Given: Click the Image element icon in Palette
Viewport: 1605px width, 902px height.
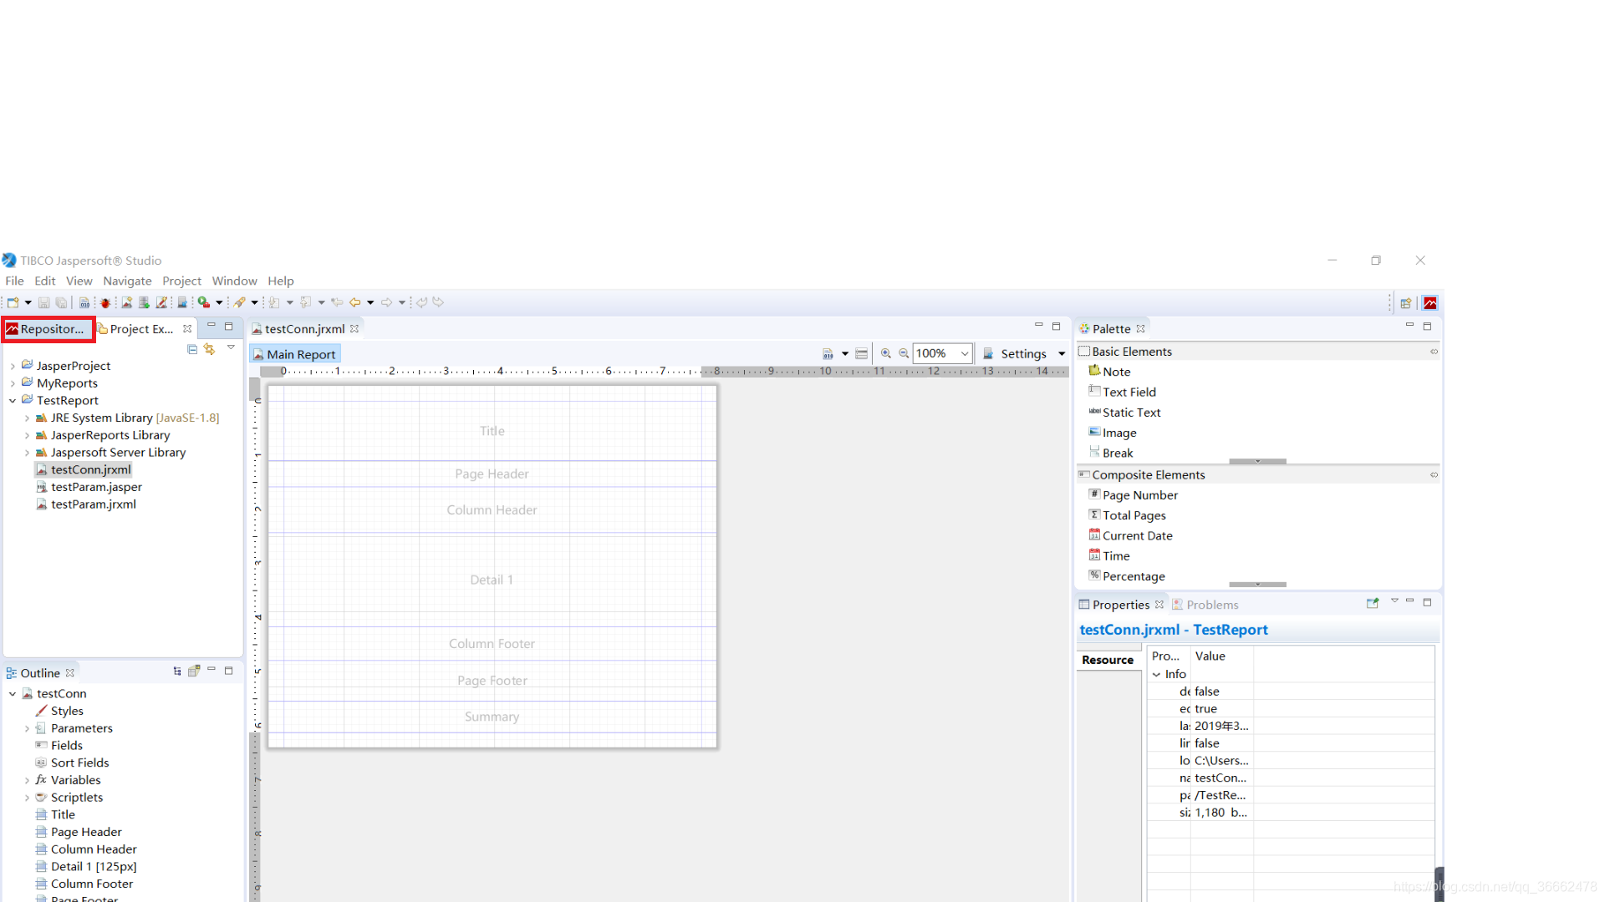Looking at the screenshot, I should [1094, 432].
